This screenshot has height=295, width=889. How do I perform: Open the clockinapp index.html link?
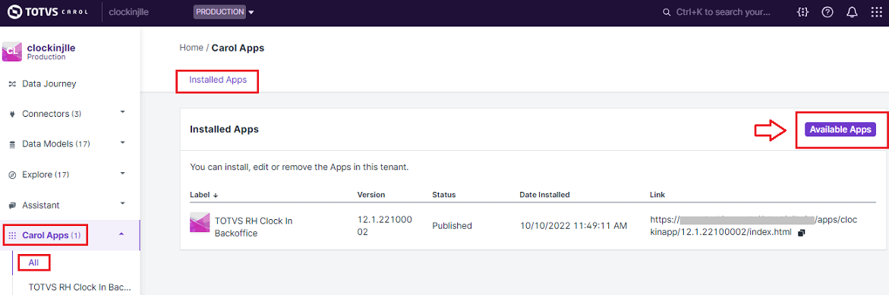(754, 226)
